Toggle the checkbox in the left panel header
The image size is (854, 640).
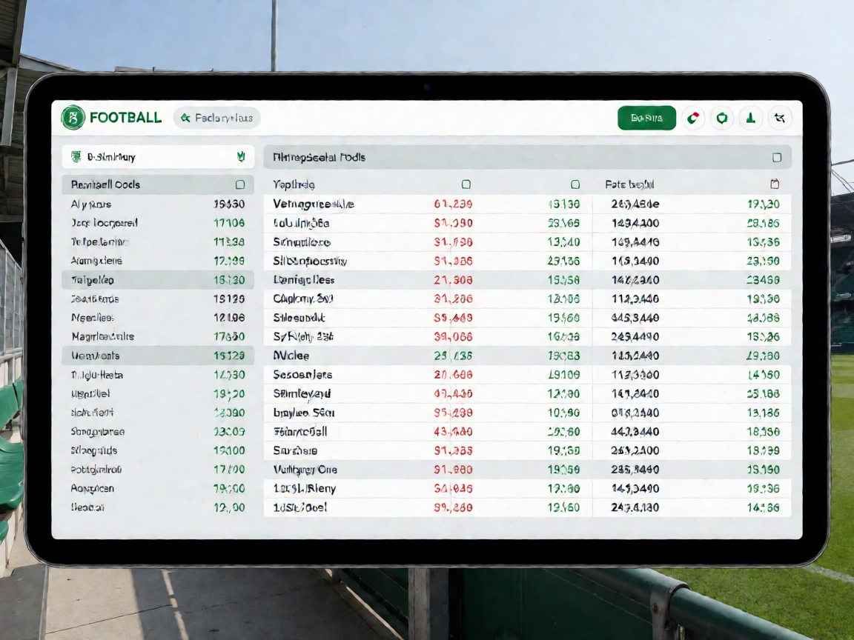coord(239,185)
